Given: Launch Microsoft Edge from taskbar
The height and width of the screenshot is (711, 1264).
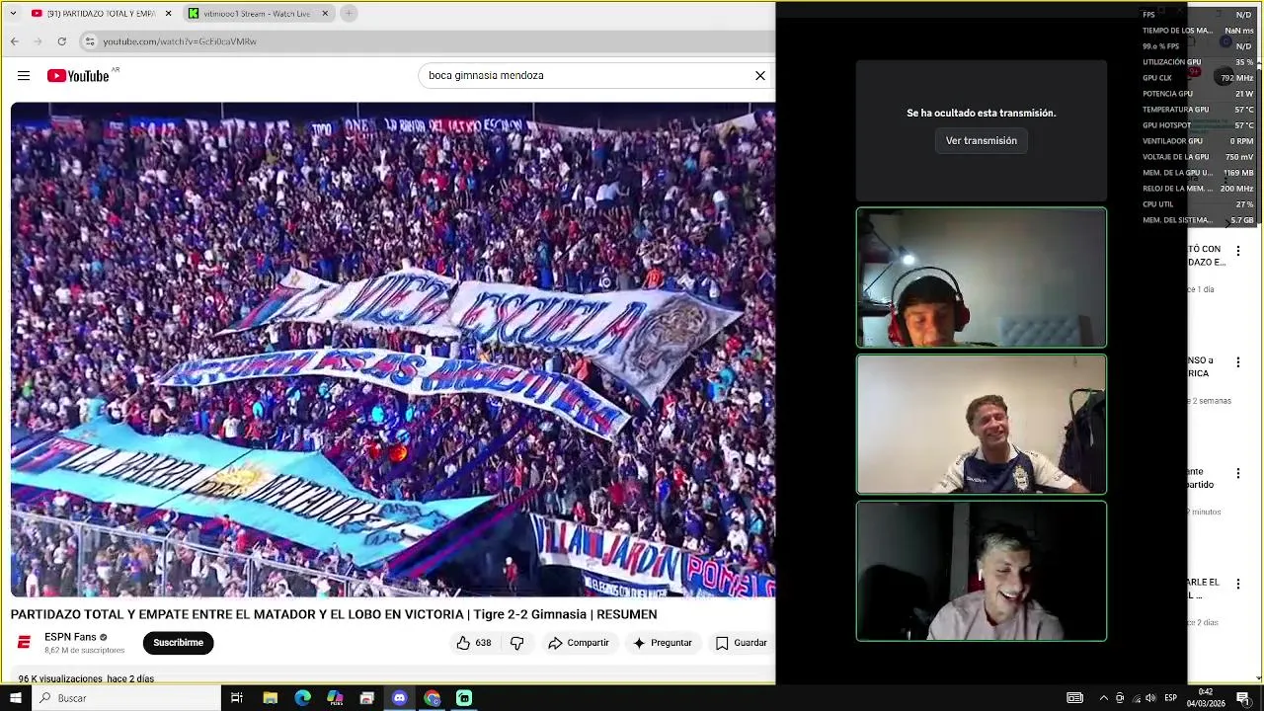Looking at the screenshot, I should point(302,698).
